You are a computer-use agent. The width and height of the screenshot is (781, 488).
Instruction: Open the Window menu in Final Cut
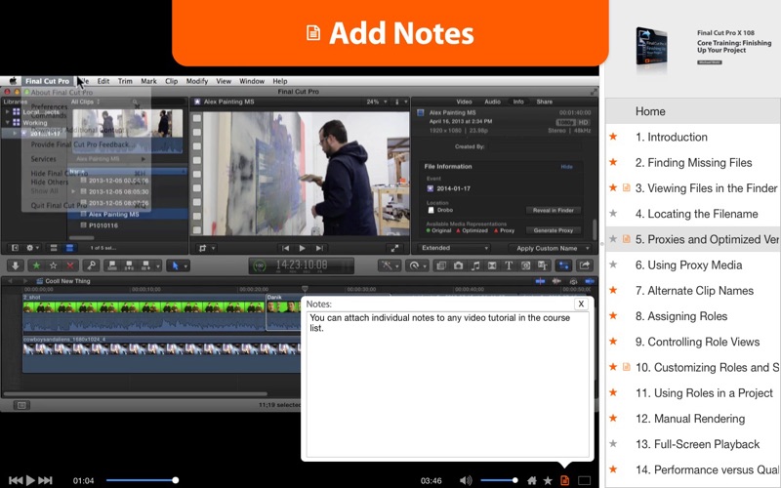pyautogui.click(x=252, y=81)
